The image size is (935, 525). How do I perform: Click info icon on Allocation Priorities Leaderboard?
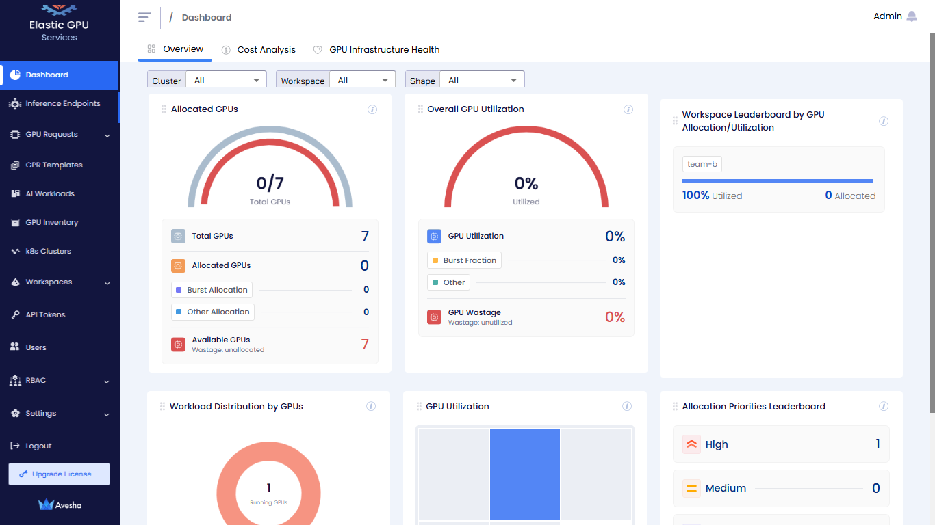884,406
